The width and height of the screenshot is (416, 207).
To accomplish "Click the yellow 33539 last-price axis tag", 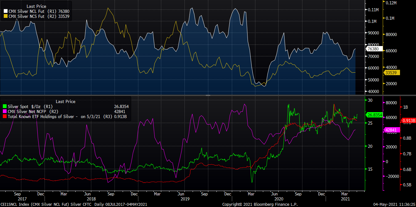I will click(391, 73).
